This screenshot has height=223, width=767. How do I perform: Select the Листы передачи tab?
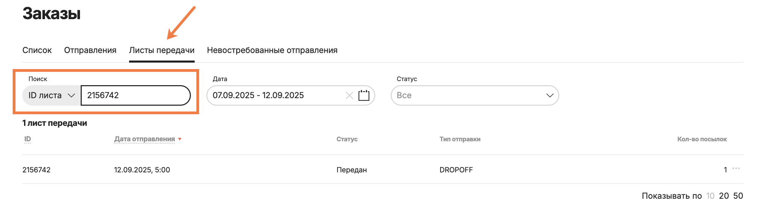[162, 50]
